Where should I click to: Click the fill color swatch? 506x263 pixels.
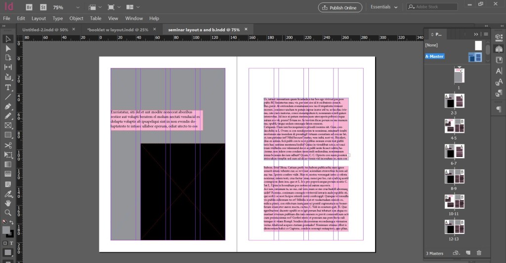(x=6, y=230)
